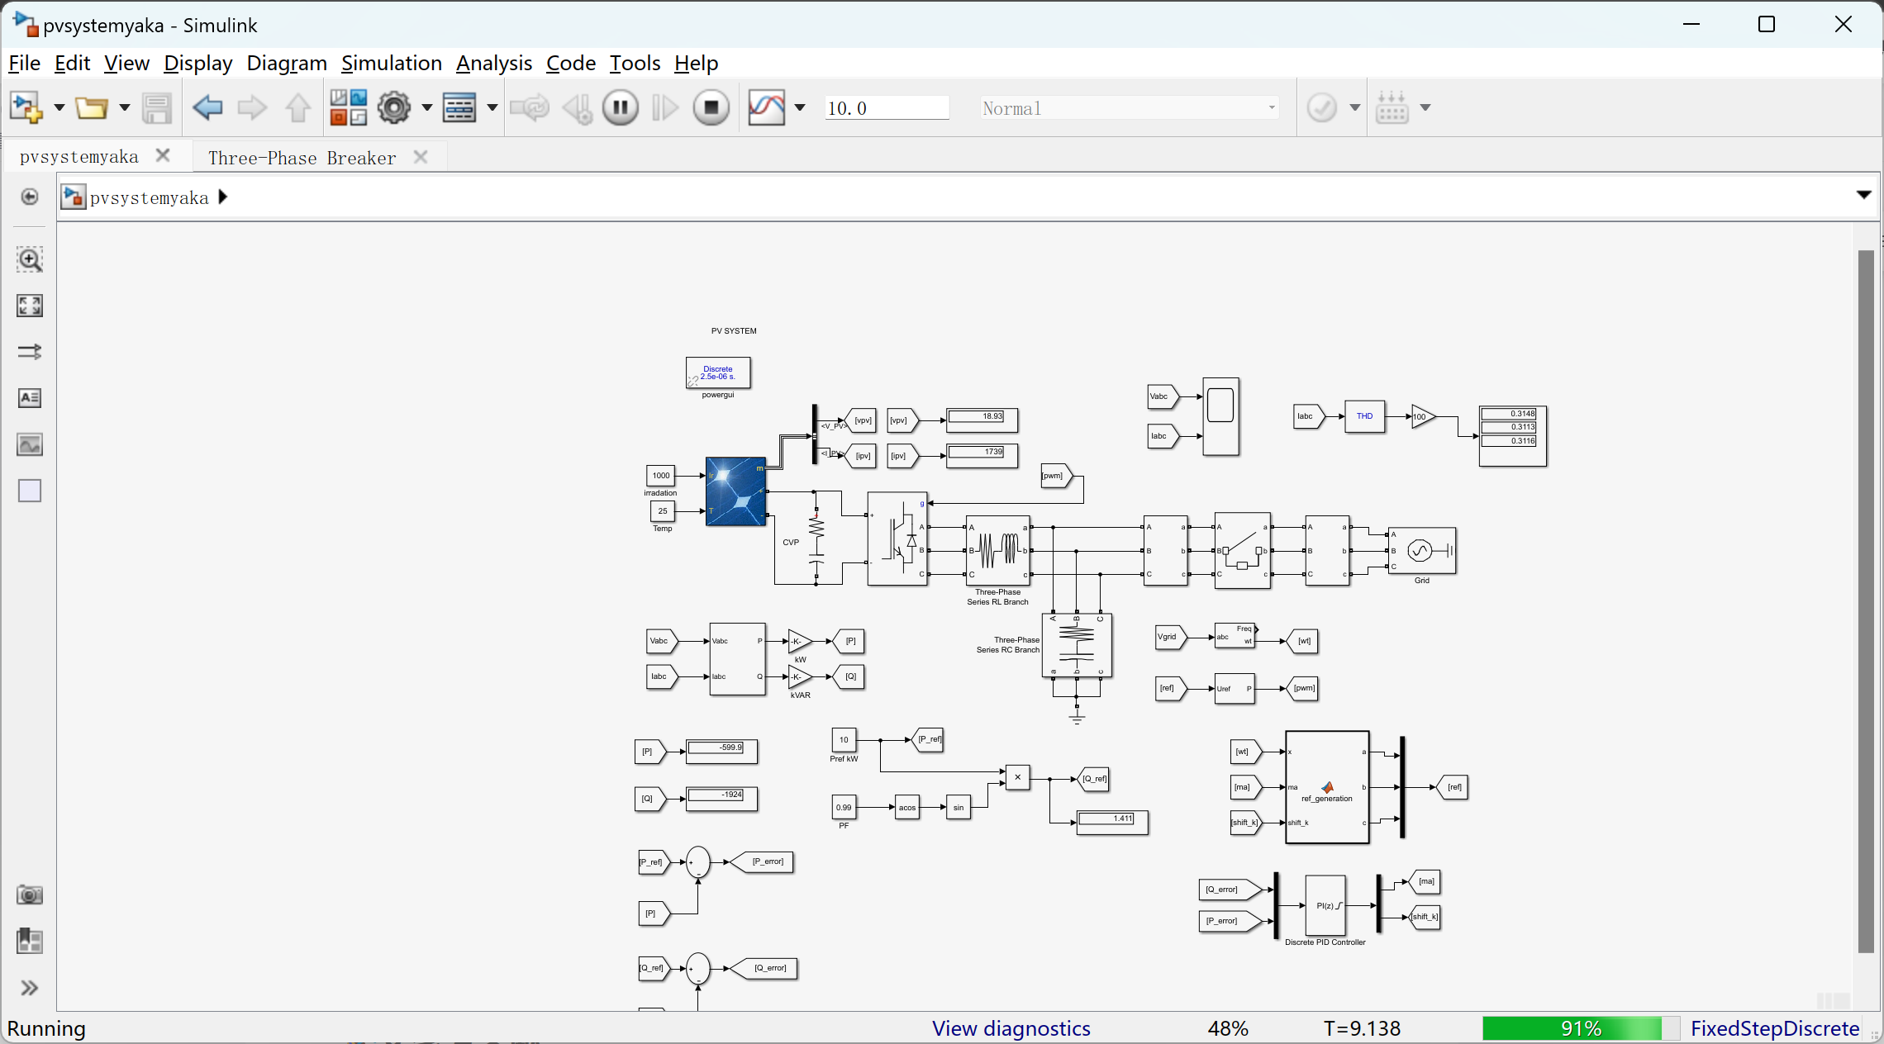1884x1044 pixels.
Task: Stop the simulation
Action: click(711, 107)
